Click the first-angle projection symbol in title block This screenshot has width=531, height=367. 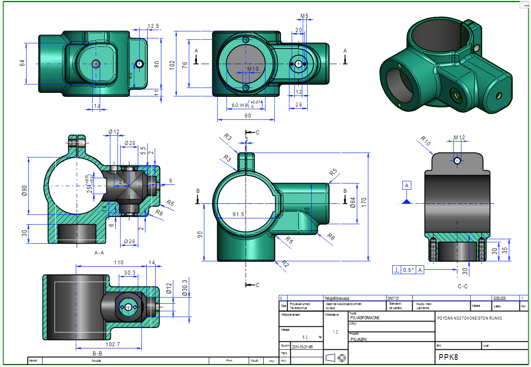click(x=336, y=358)
